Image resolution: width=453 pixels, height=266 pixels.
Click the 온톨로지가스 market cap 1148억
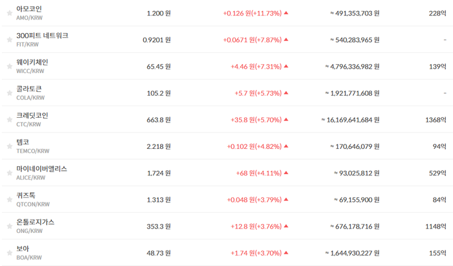(x=436, y=227)
